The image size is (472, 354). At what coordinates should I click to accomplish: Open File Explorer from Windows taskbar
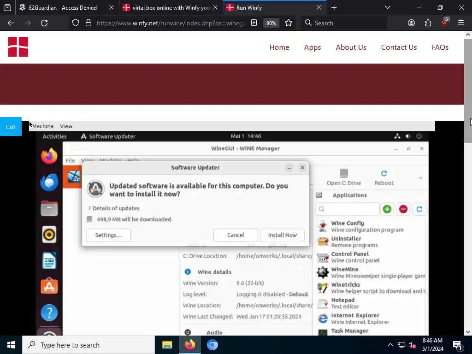(167, 345)
